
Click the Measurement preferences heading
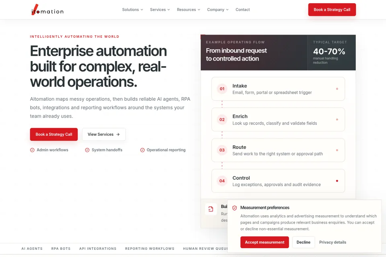[265, 208]
